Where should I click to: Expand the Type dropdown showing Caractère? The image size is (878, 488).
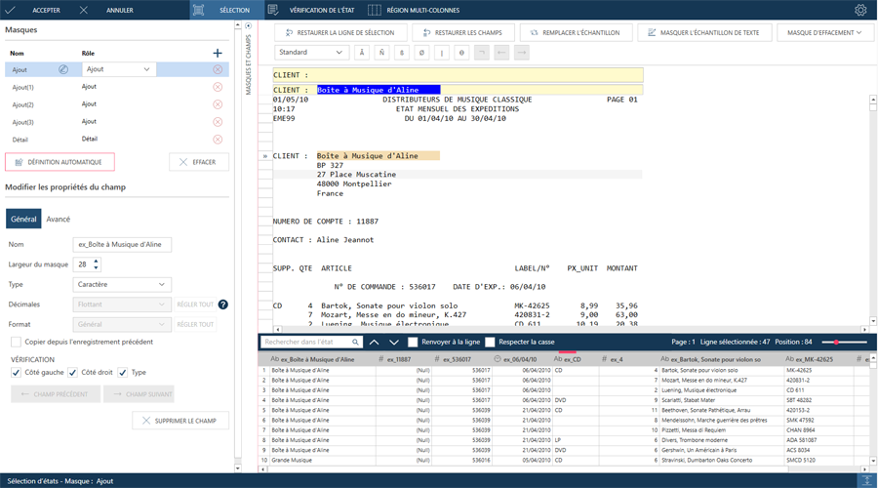pos(122,285)
